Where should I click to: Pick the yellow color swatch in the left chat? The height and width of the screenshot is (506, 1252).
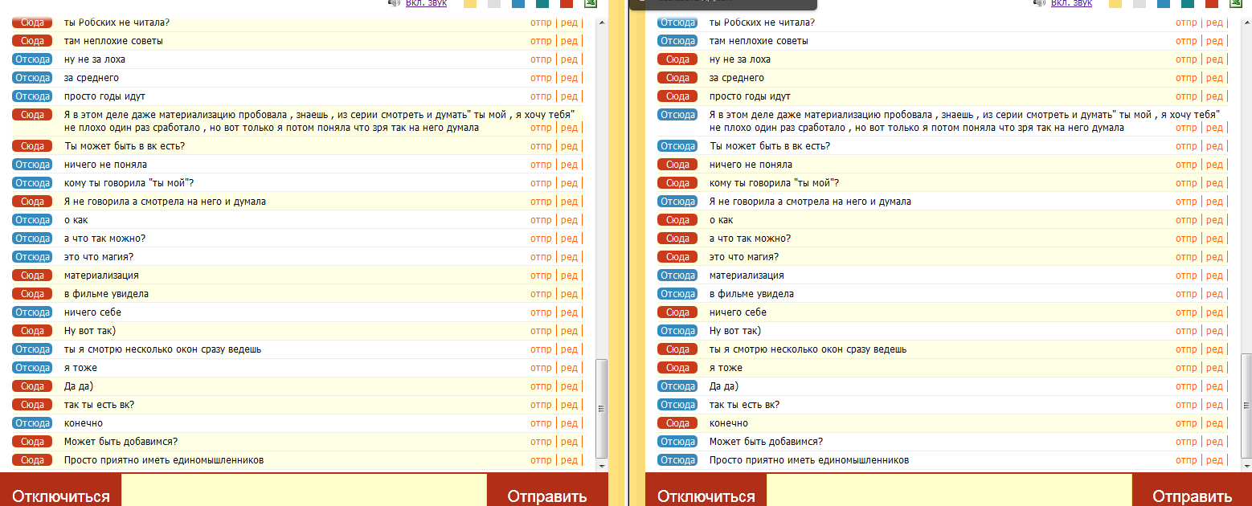[470, 3]
